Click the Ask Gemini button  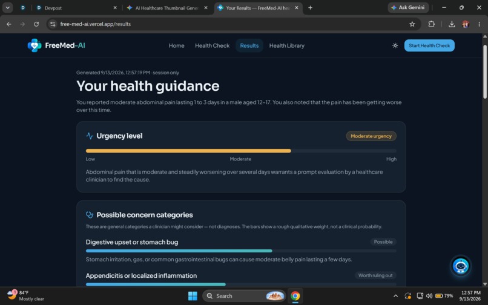point(408,7)
